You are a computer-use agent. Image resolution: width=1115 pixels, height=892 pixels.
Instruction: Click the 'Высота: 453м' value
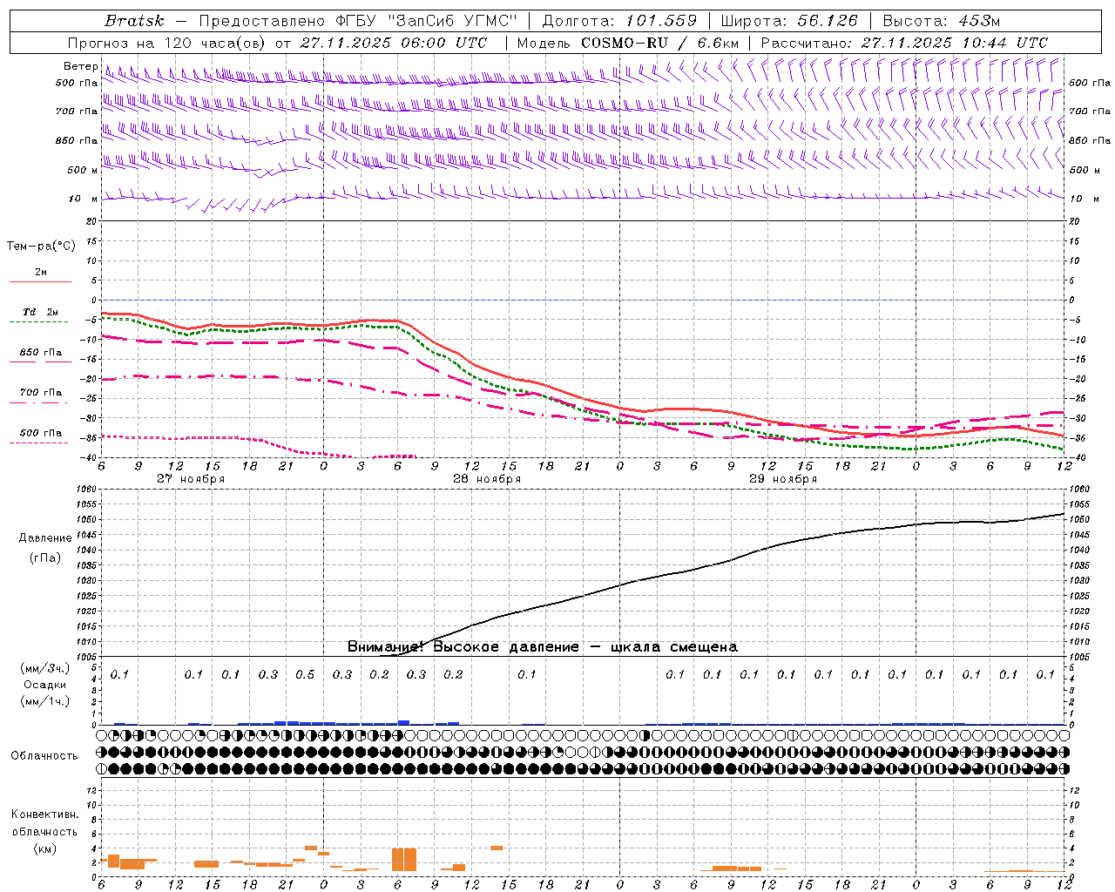point(942,21)
